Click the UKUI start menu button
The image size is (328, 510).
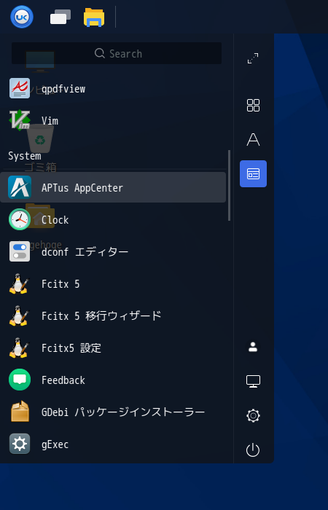coord(22,17)
